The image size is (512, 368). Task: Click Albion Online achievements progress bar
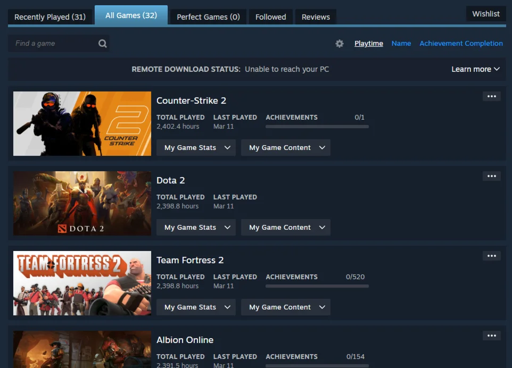pyautogui.click(x=317, y=366)
